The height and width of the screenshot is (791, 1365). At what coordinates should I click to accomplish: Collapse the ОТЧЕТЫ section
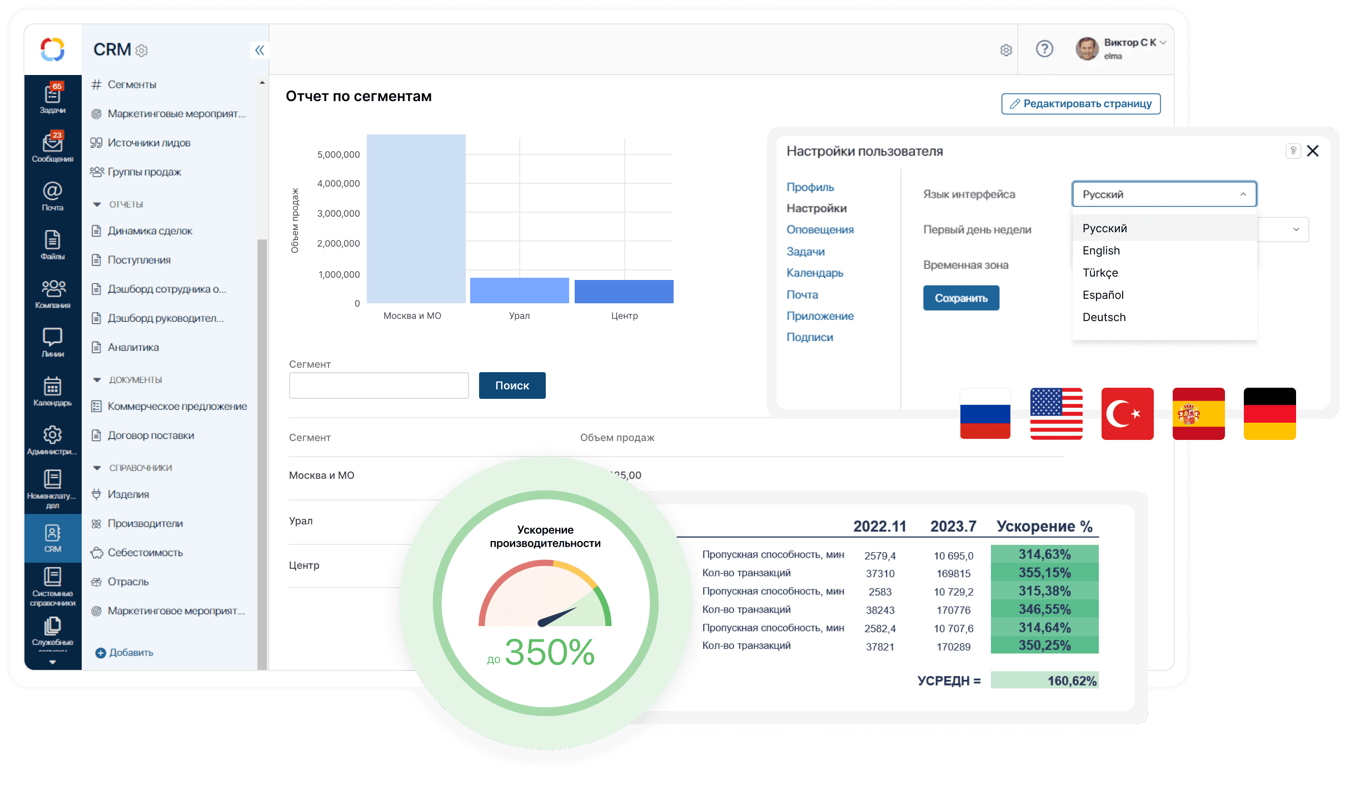[97, 204]
